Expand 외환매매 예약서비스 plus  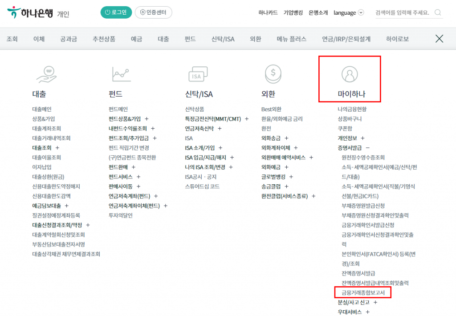point(311,158)
